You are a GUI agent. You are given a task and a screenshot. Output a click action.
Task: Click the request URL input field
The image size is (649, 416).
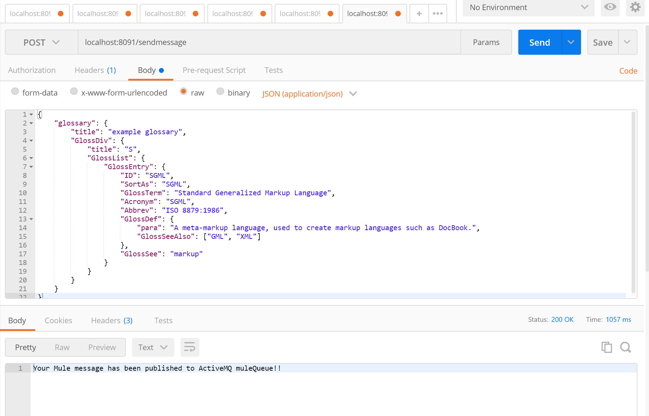(x=269, y=43)
